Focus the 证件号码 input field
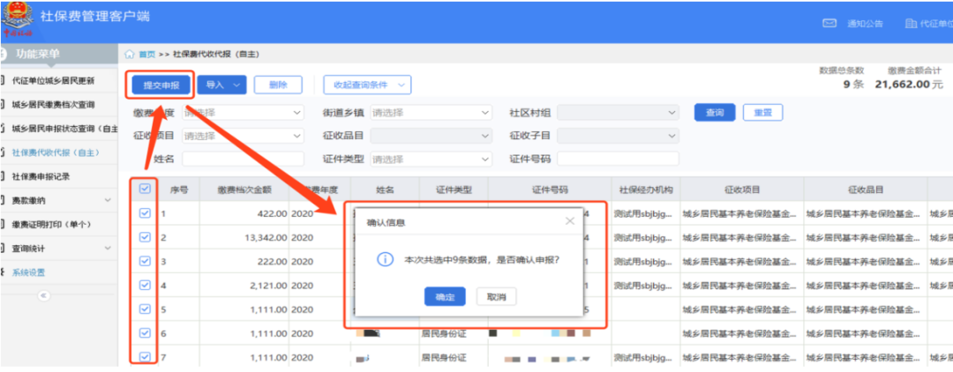Screen dimensions: 953x372 click(618, 159)
